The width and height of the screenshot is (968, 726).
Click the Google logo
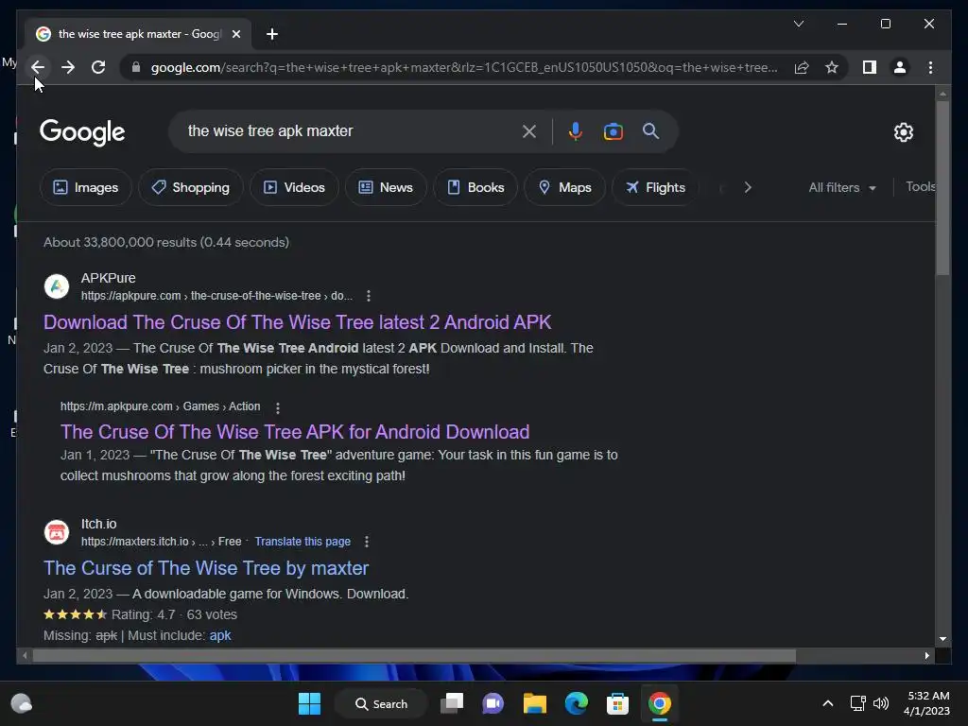click(x=82, y=132)
